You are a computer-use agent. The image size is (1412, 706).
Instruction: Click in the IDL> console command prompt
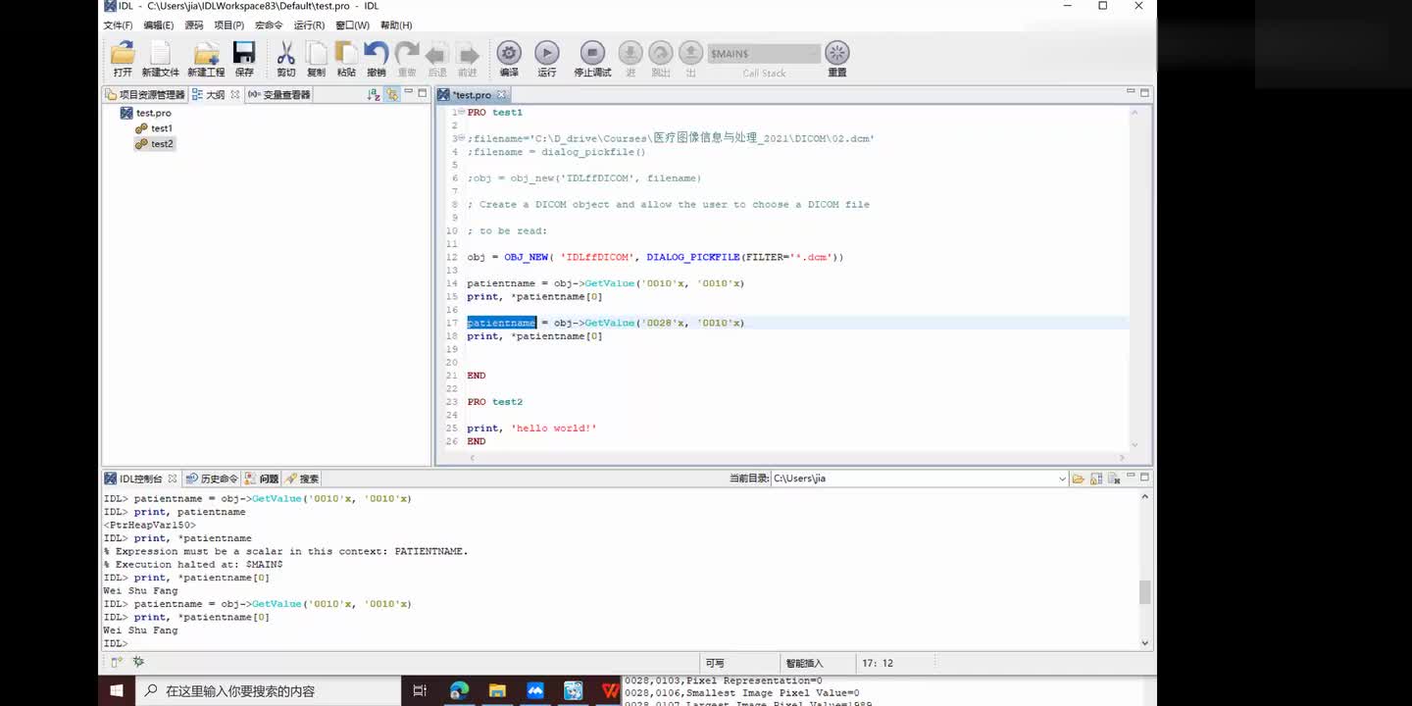(621, 644)
